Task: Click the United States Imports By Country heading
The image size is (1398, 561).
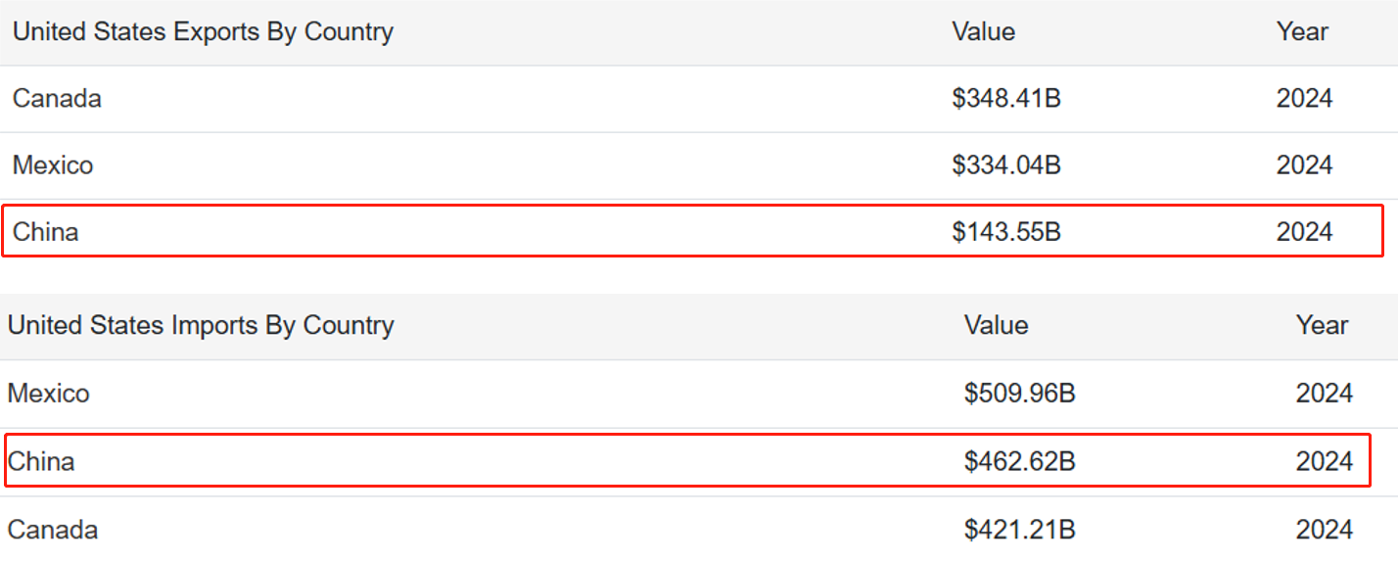Action: 201,325
